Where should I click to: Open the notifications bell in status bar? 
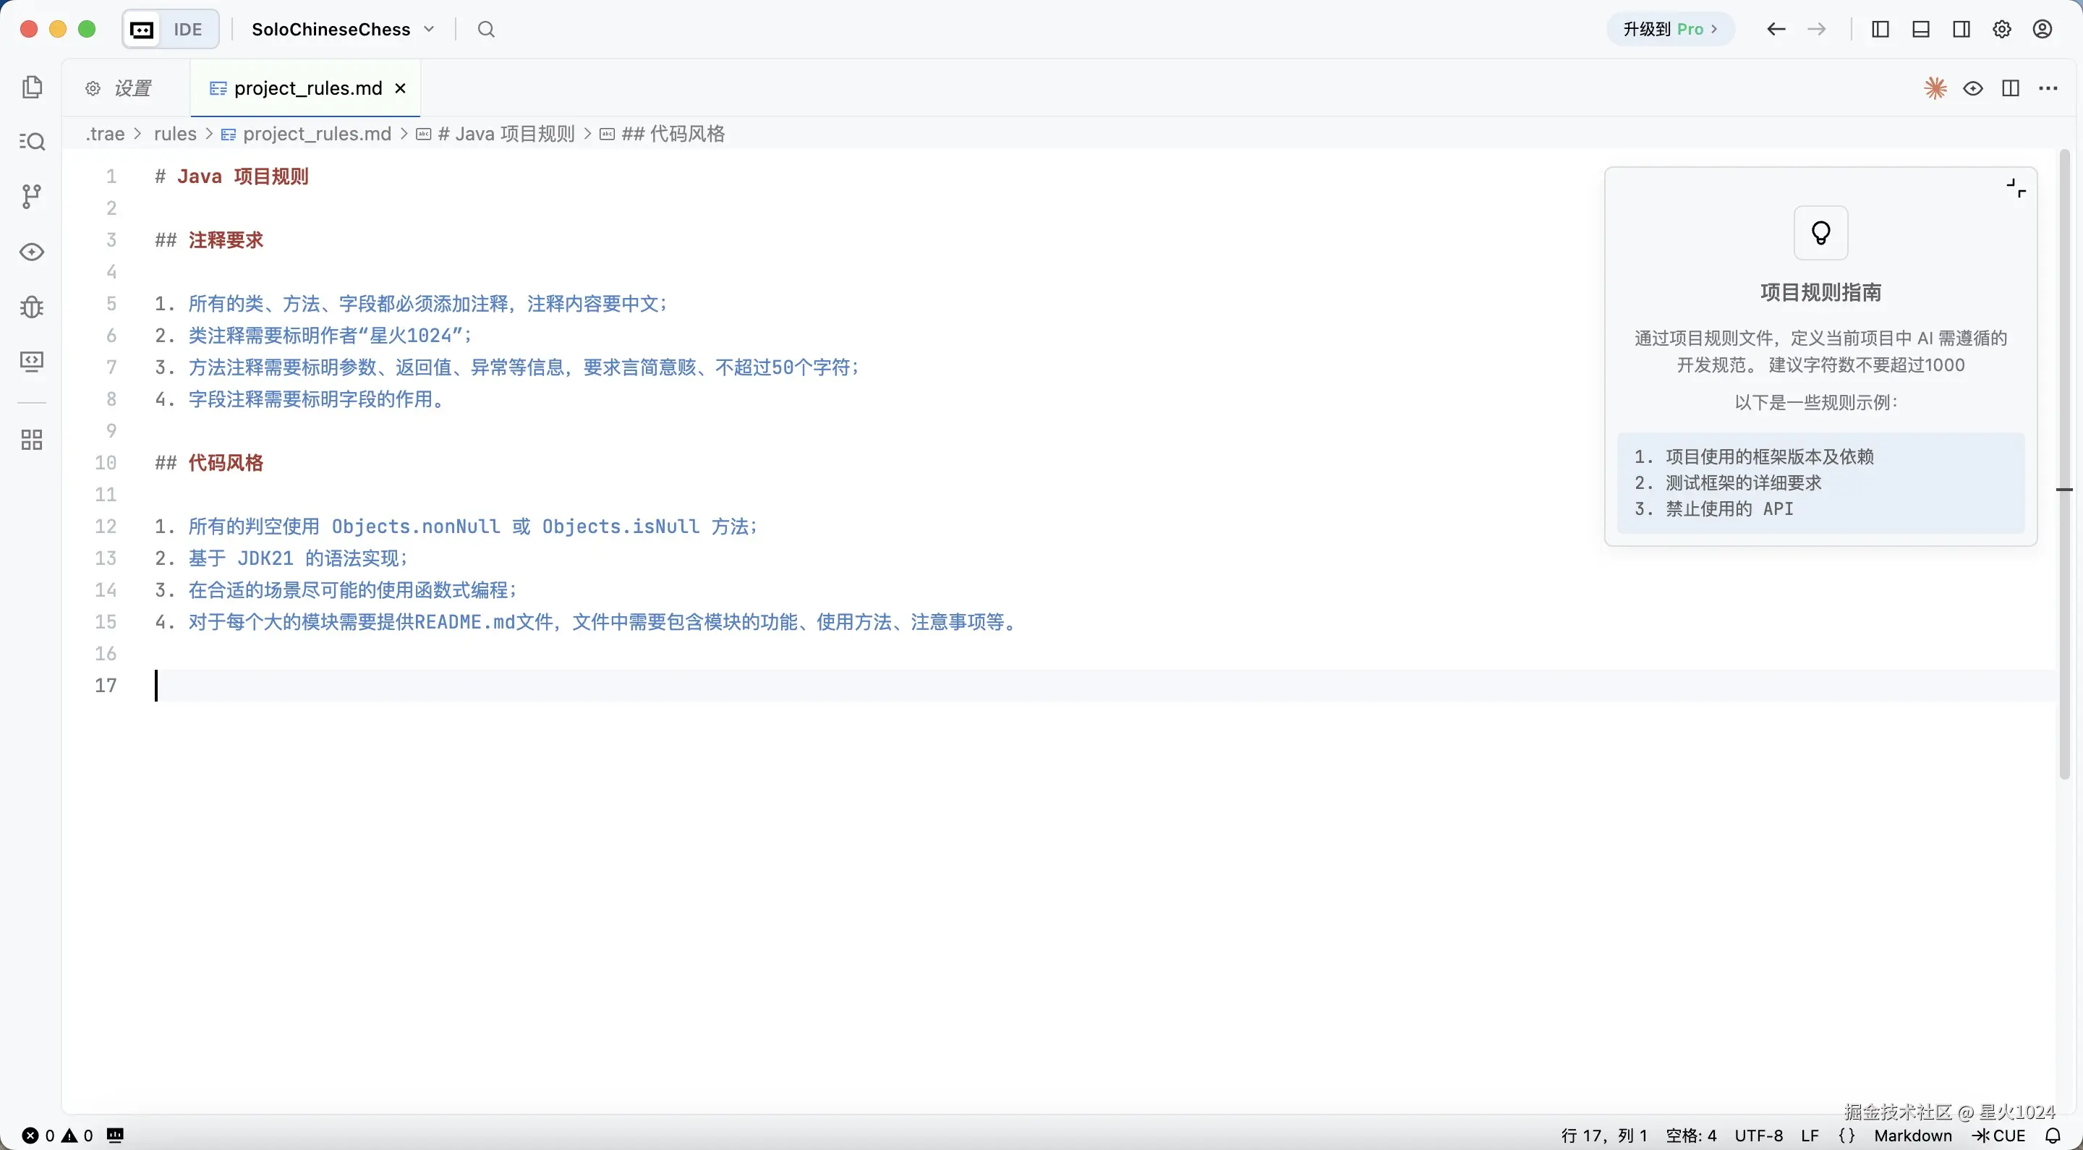tap(2053, 1136)
